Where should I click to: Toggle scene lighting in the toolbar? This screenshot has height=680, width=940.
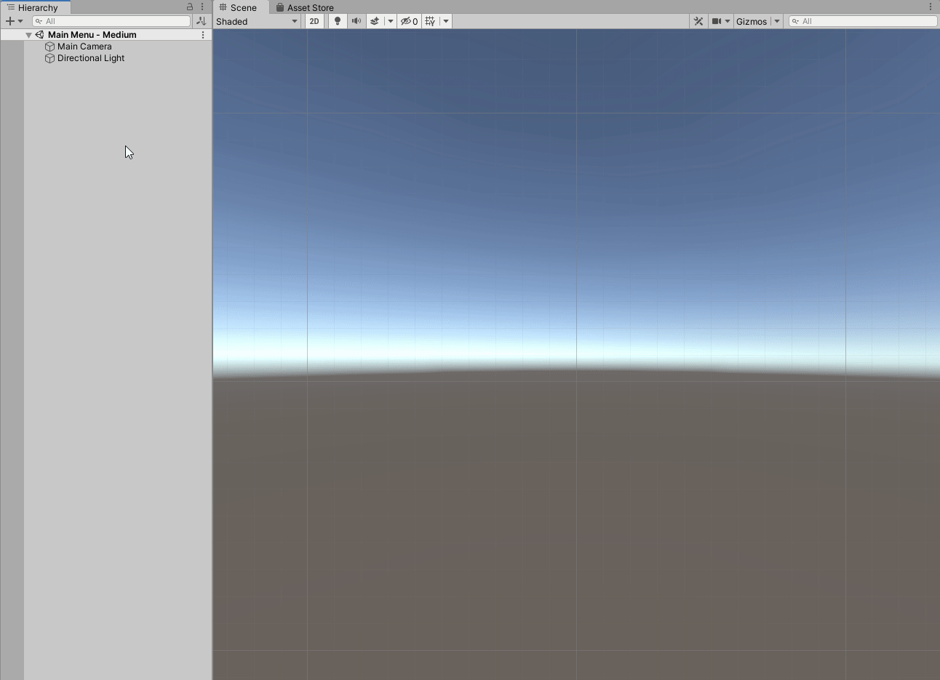338,21
